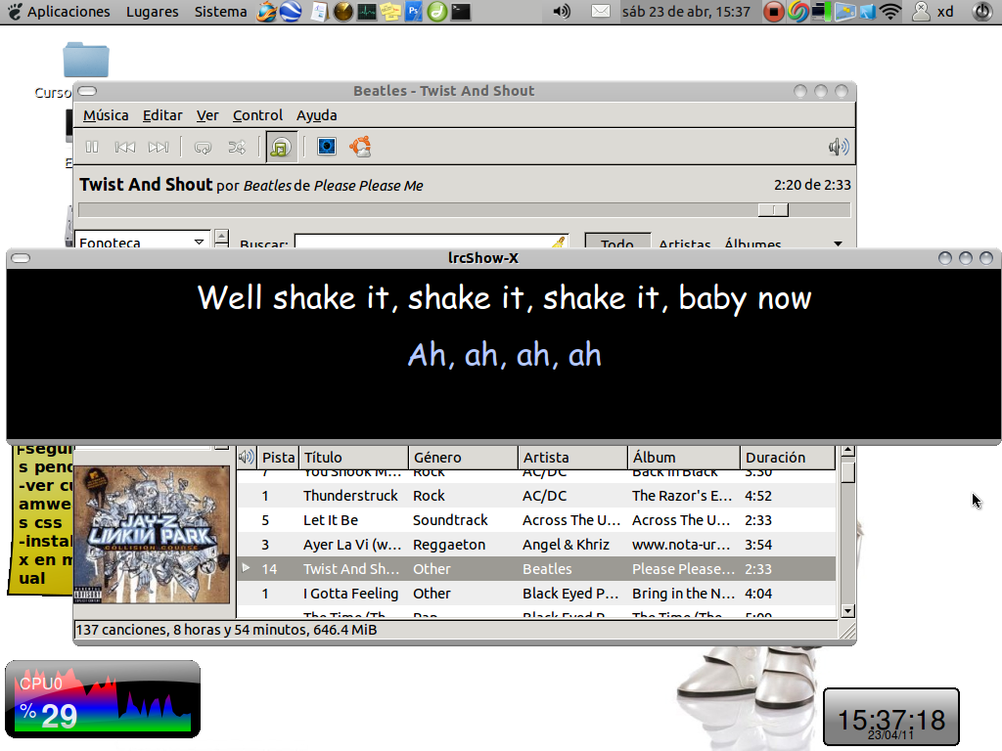Click the Angel & Khriz artist cell

[566, 545]
